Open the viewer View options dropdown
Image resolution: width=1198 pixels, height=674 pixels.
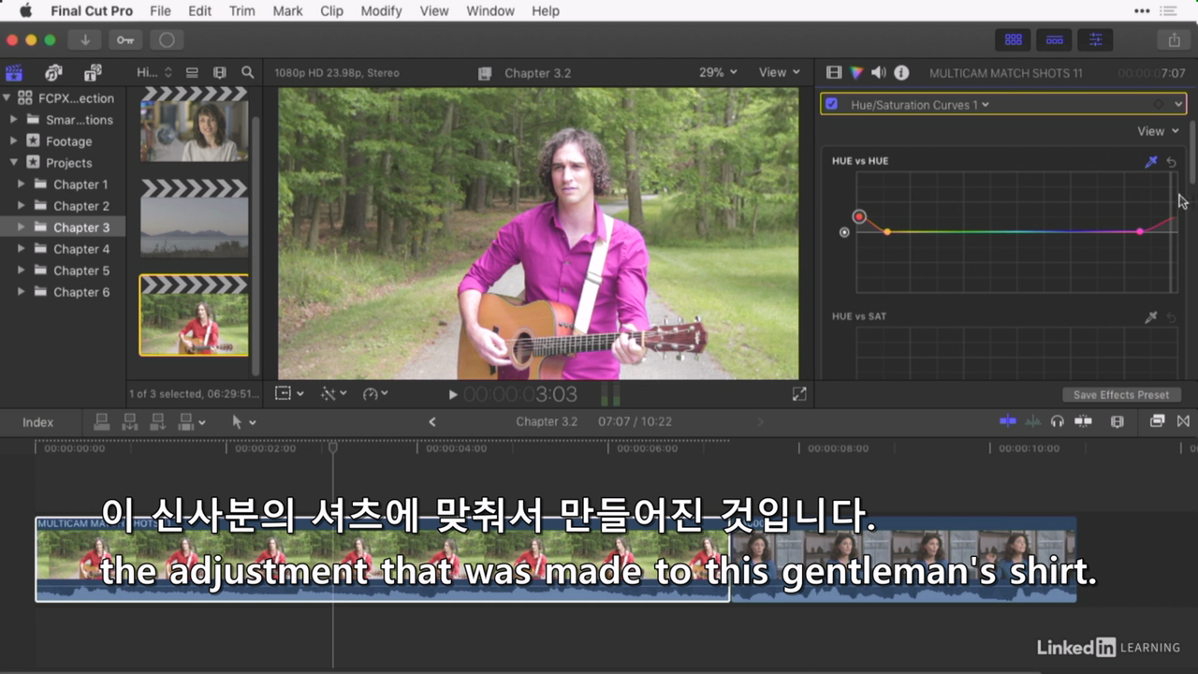pyautogui.click(x=780, y=72)
